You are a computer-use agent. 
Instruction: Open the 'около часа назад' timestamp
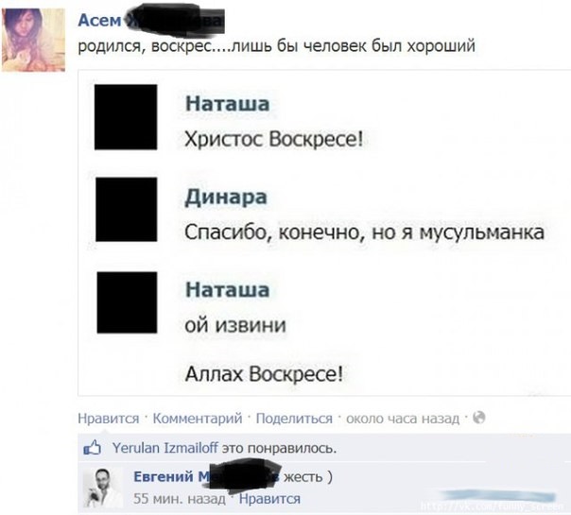click(x=403, y=419)
